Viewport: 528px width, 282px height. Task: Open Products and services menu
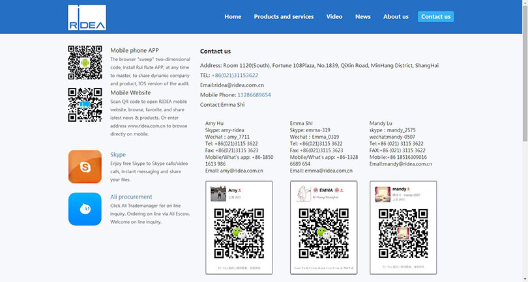pos(284,17)
